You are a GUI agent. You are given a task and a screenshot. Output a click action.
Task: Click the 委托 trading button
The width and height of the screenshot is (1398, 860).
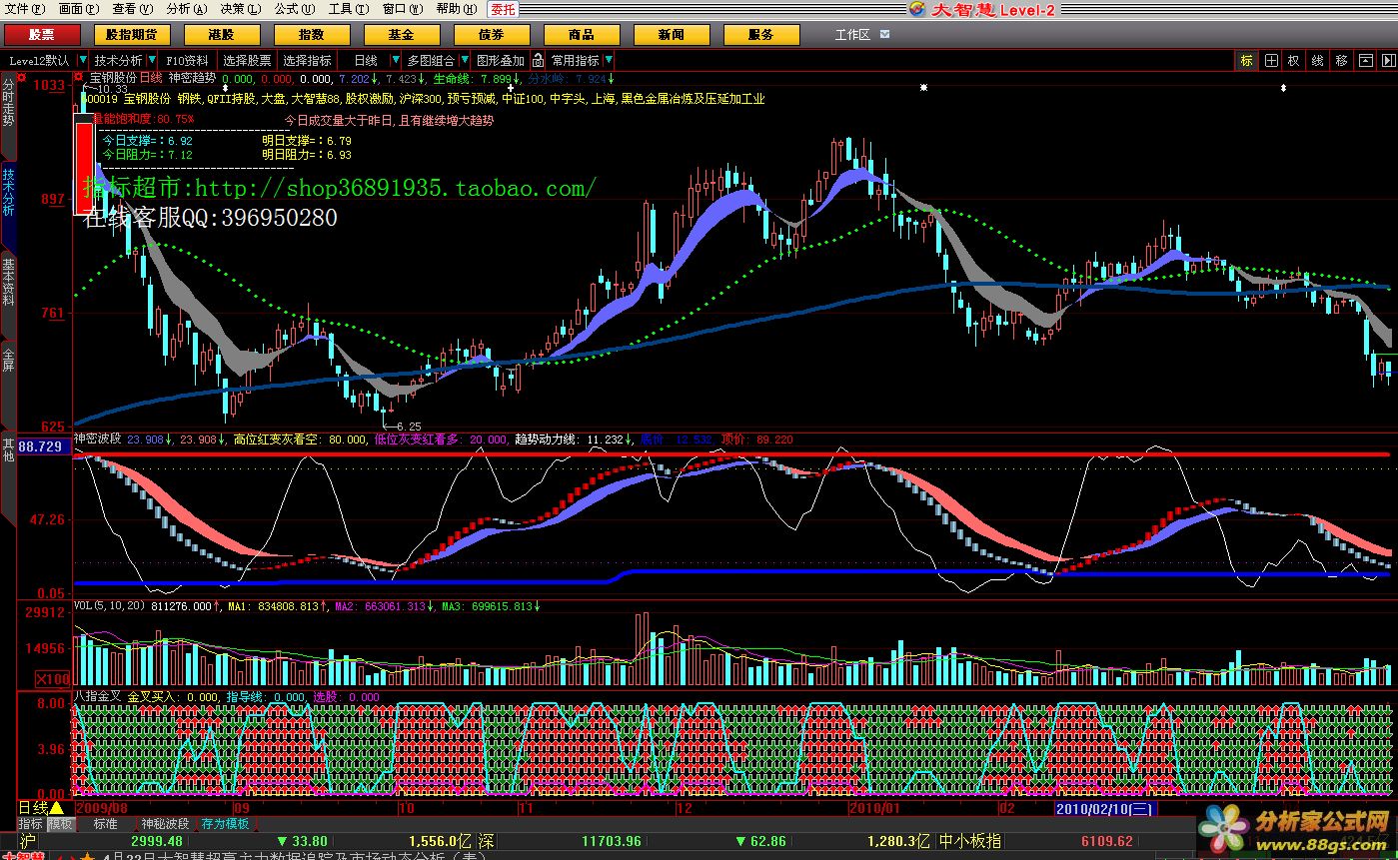click(503, 9)
